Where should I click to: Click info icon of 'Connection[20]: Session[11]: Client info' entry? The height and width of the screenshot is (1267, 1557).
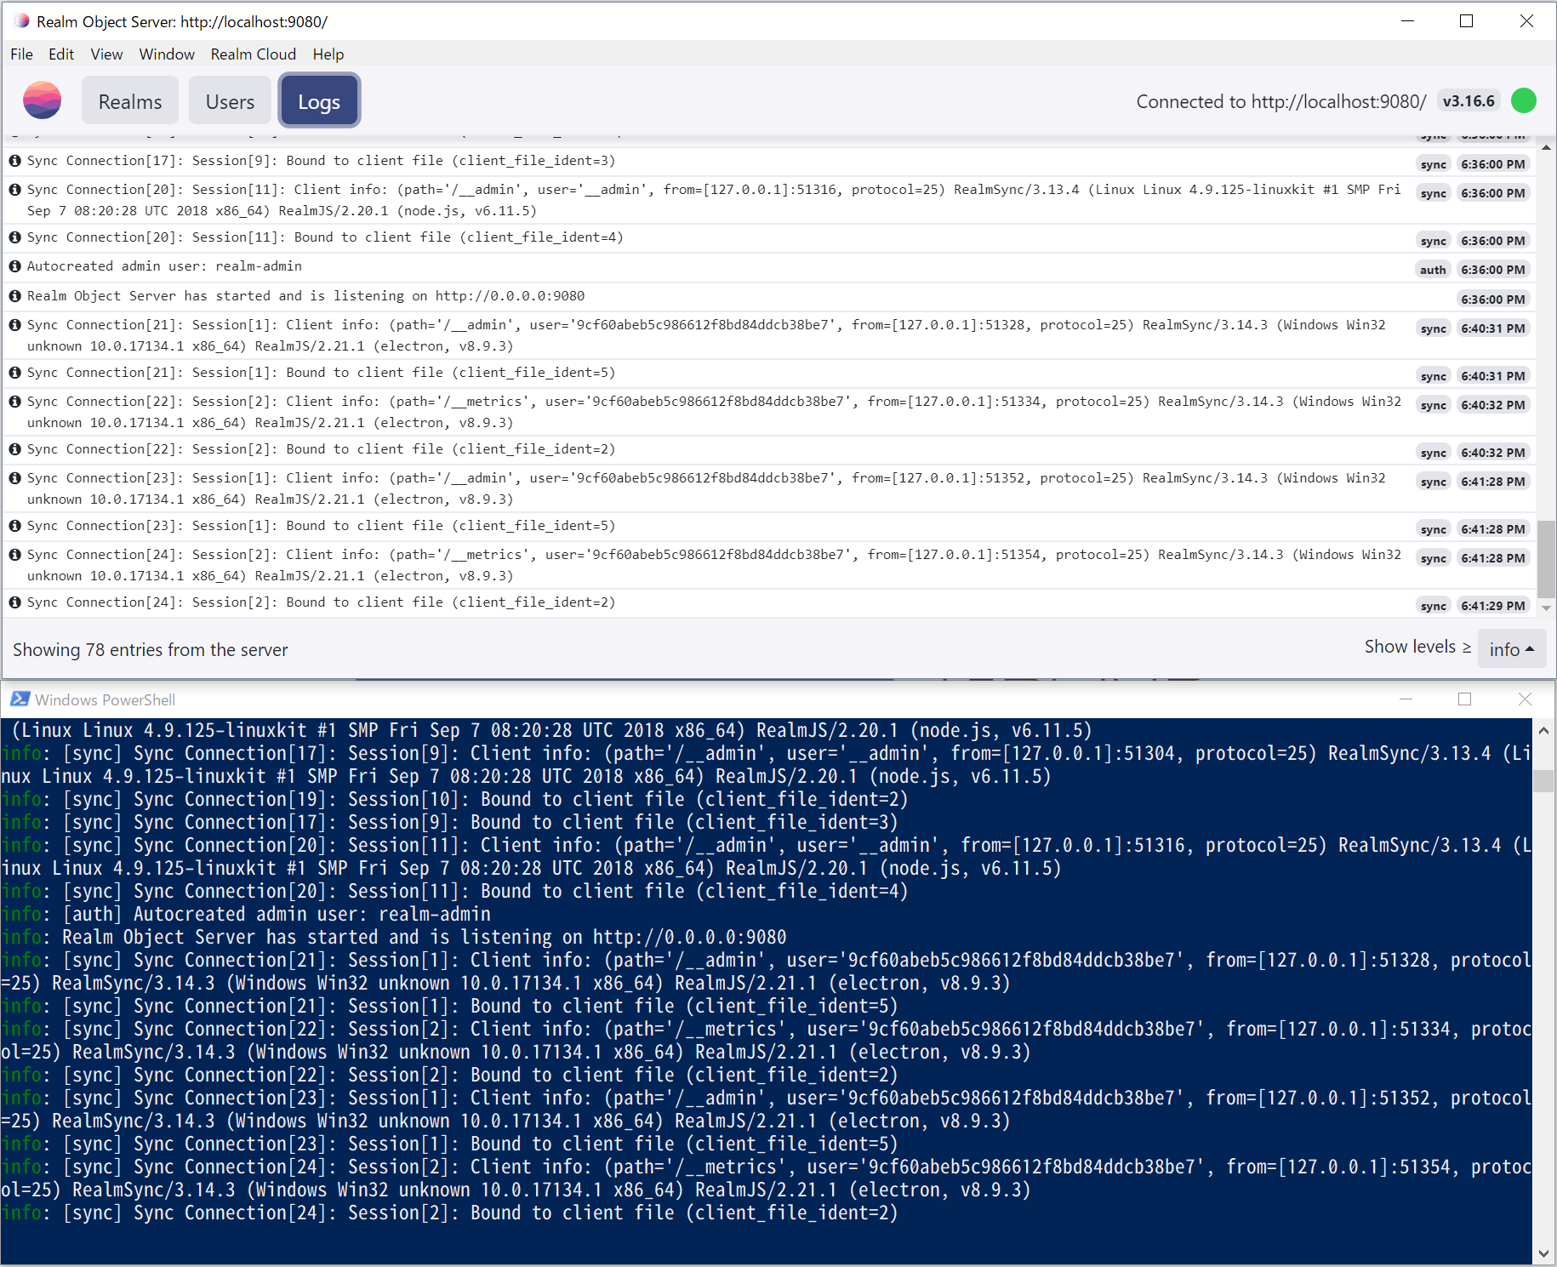coord(14,190)
